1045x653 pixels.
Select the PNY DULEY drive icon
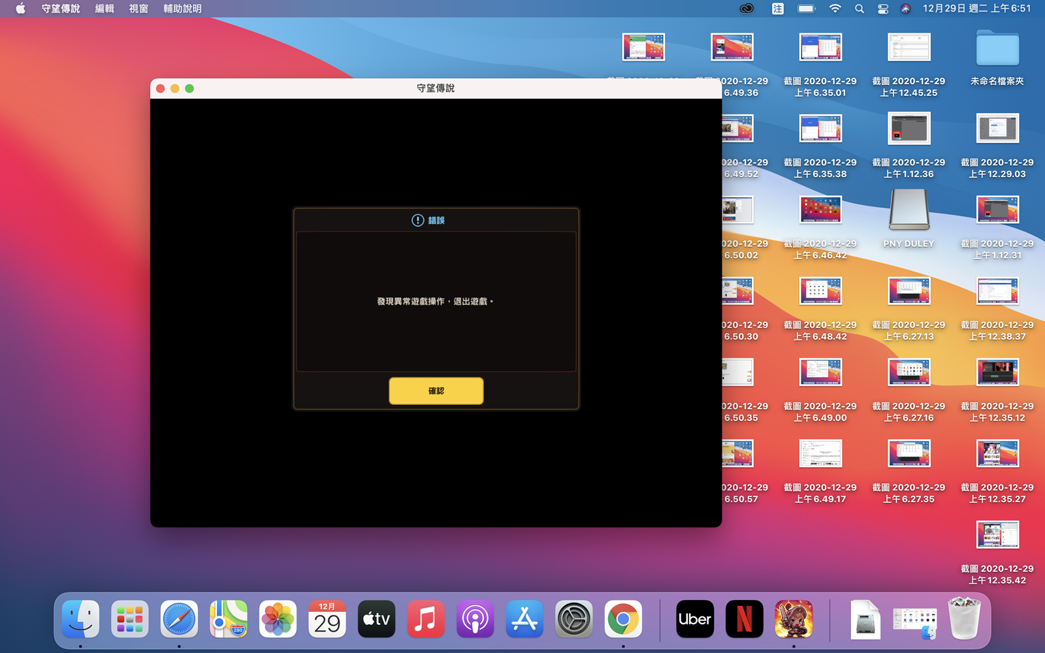pos(908,210)
